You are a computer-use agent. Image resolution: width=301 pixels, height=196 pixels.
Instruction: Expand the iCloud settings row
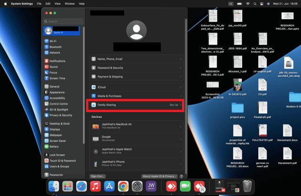pos(136,87)
